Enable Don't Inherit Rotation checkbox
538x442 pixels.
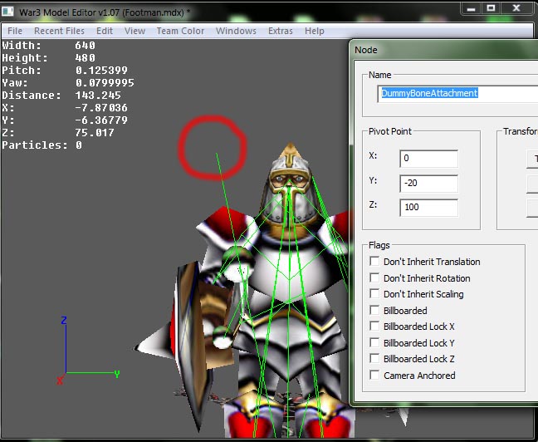click(x=374, y=277)
